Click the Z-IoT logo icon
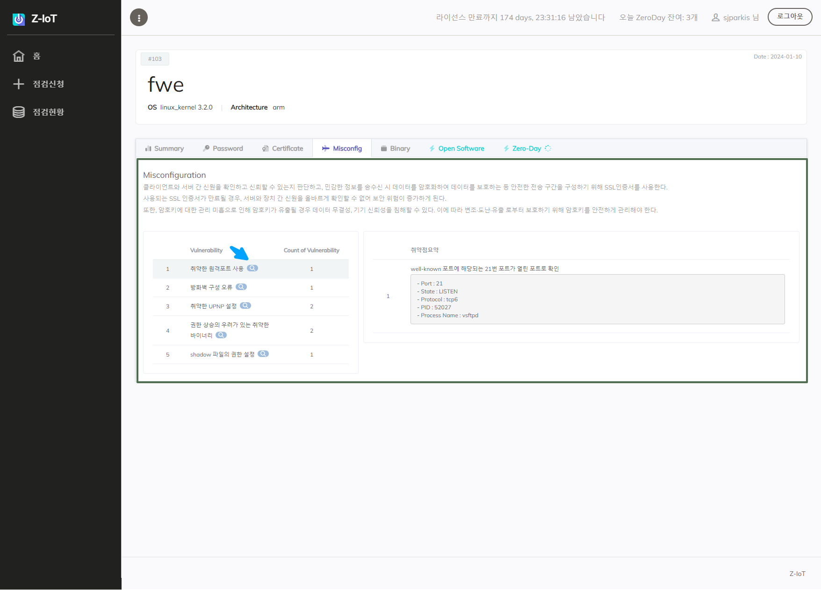The height and width of the screenshot is (590, 821). [x=19, y=19]
